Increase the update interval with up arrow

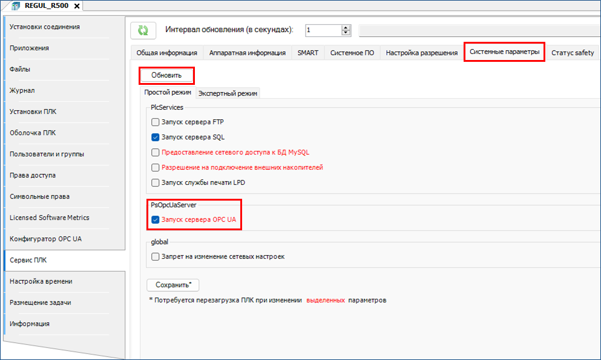pos(346,27)
